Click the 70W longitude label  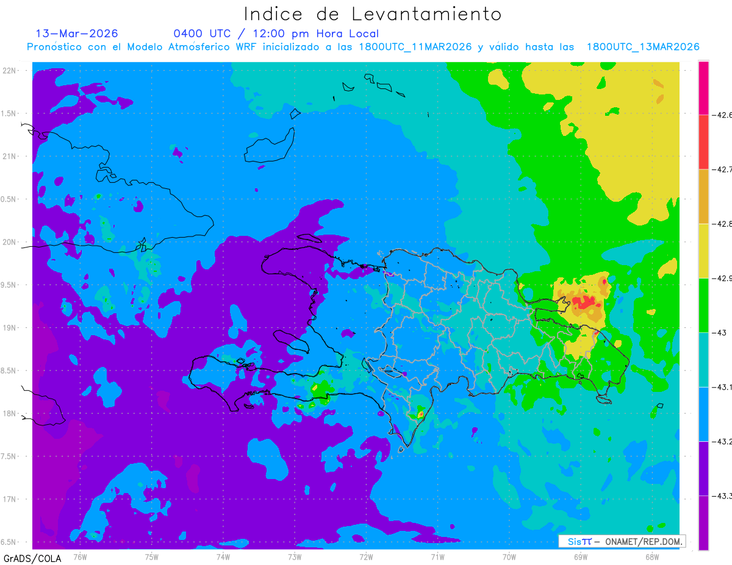click(x=509, y=557)
